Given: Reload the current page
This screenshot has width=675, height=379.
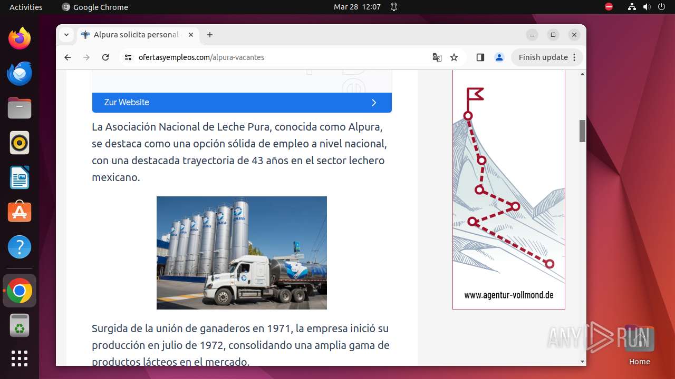Looking at the screenshot, I should point(105,57).
